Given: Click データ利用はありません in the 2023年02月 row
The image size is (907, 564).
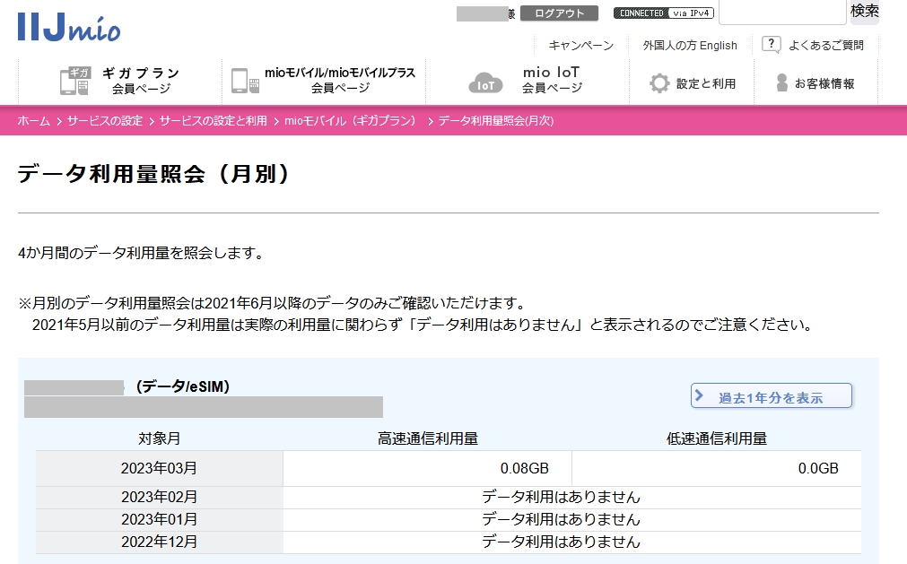Looking at the screenshot, I should click(x=561, y=497).
